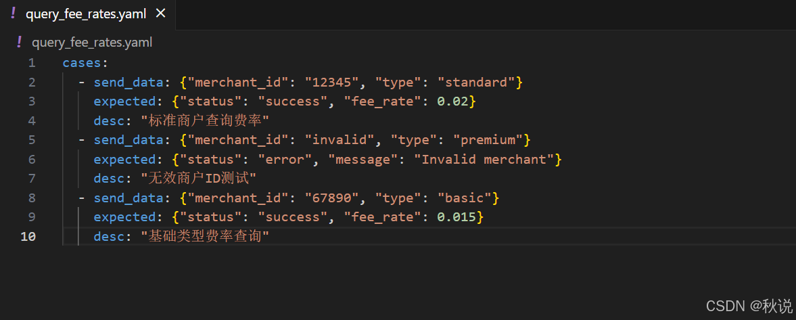Click the "Invalid merchant" message string
The image size is (796, 320).
484,160
